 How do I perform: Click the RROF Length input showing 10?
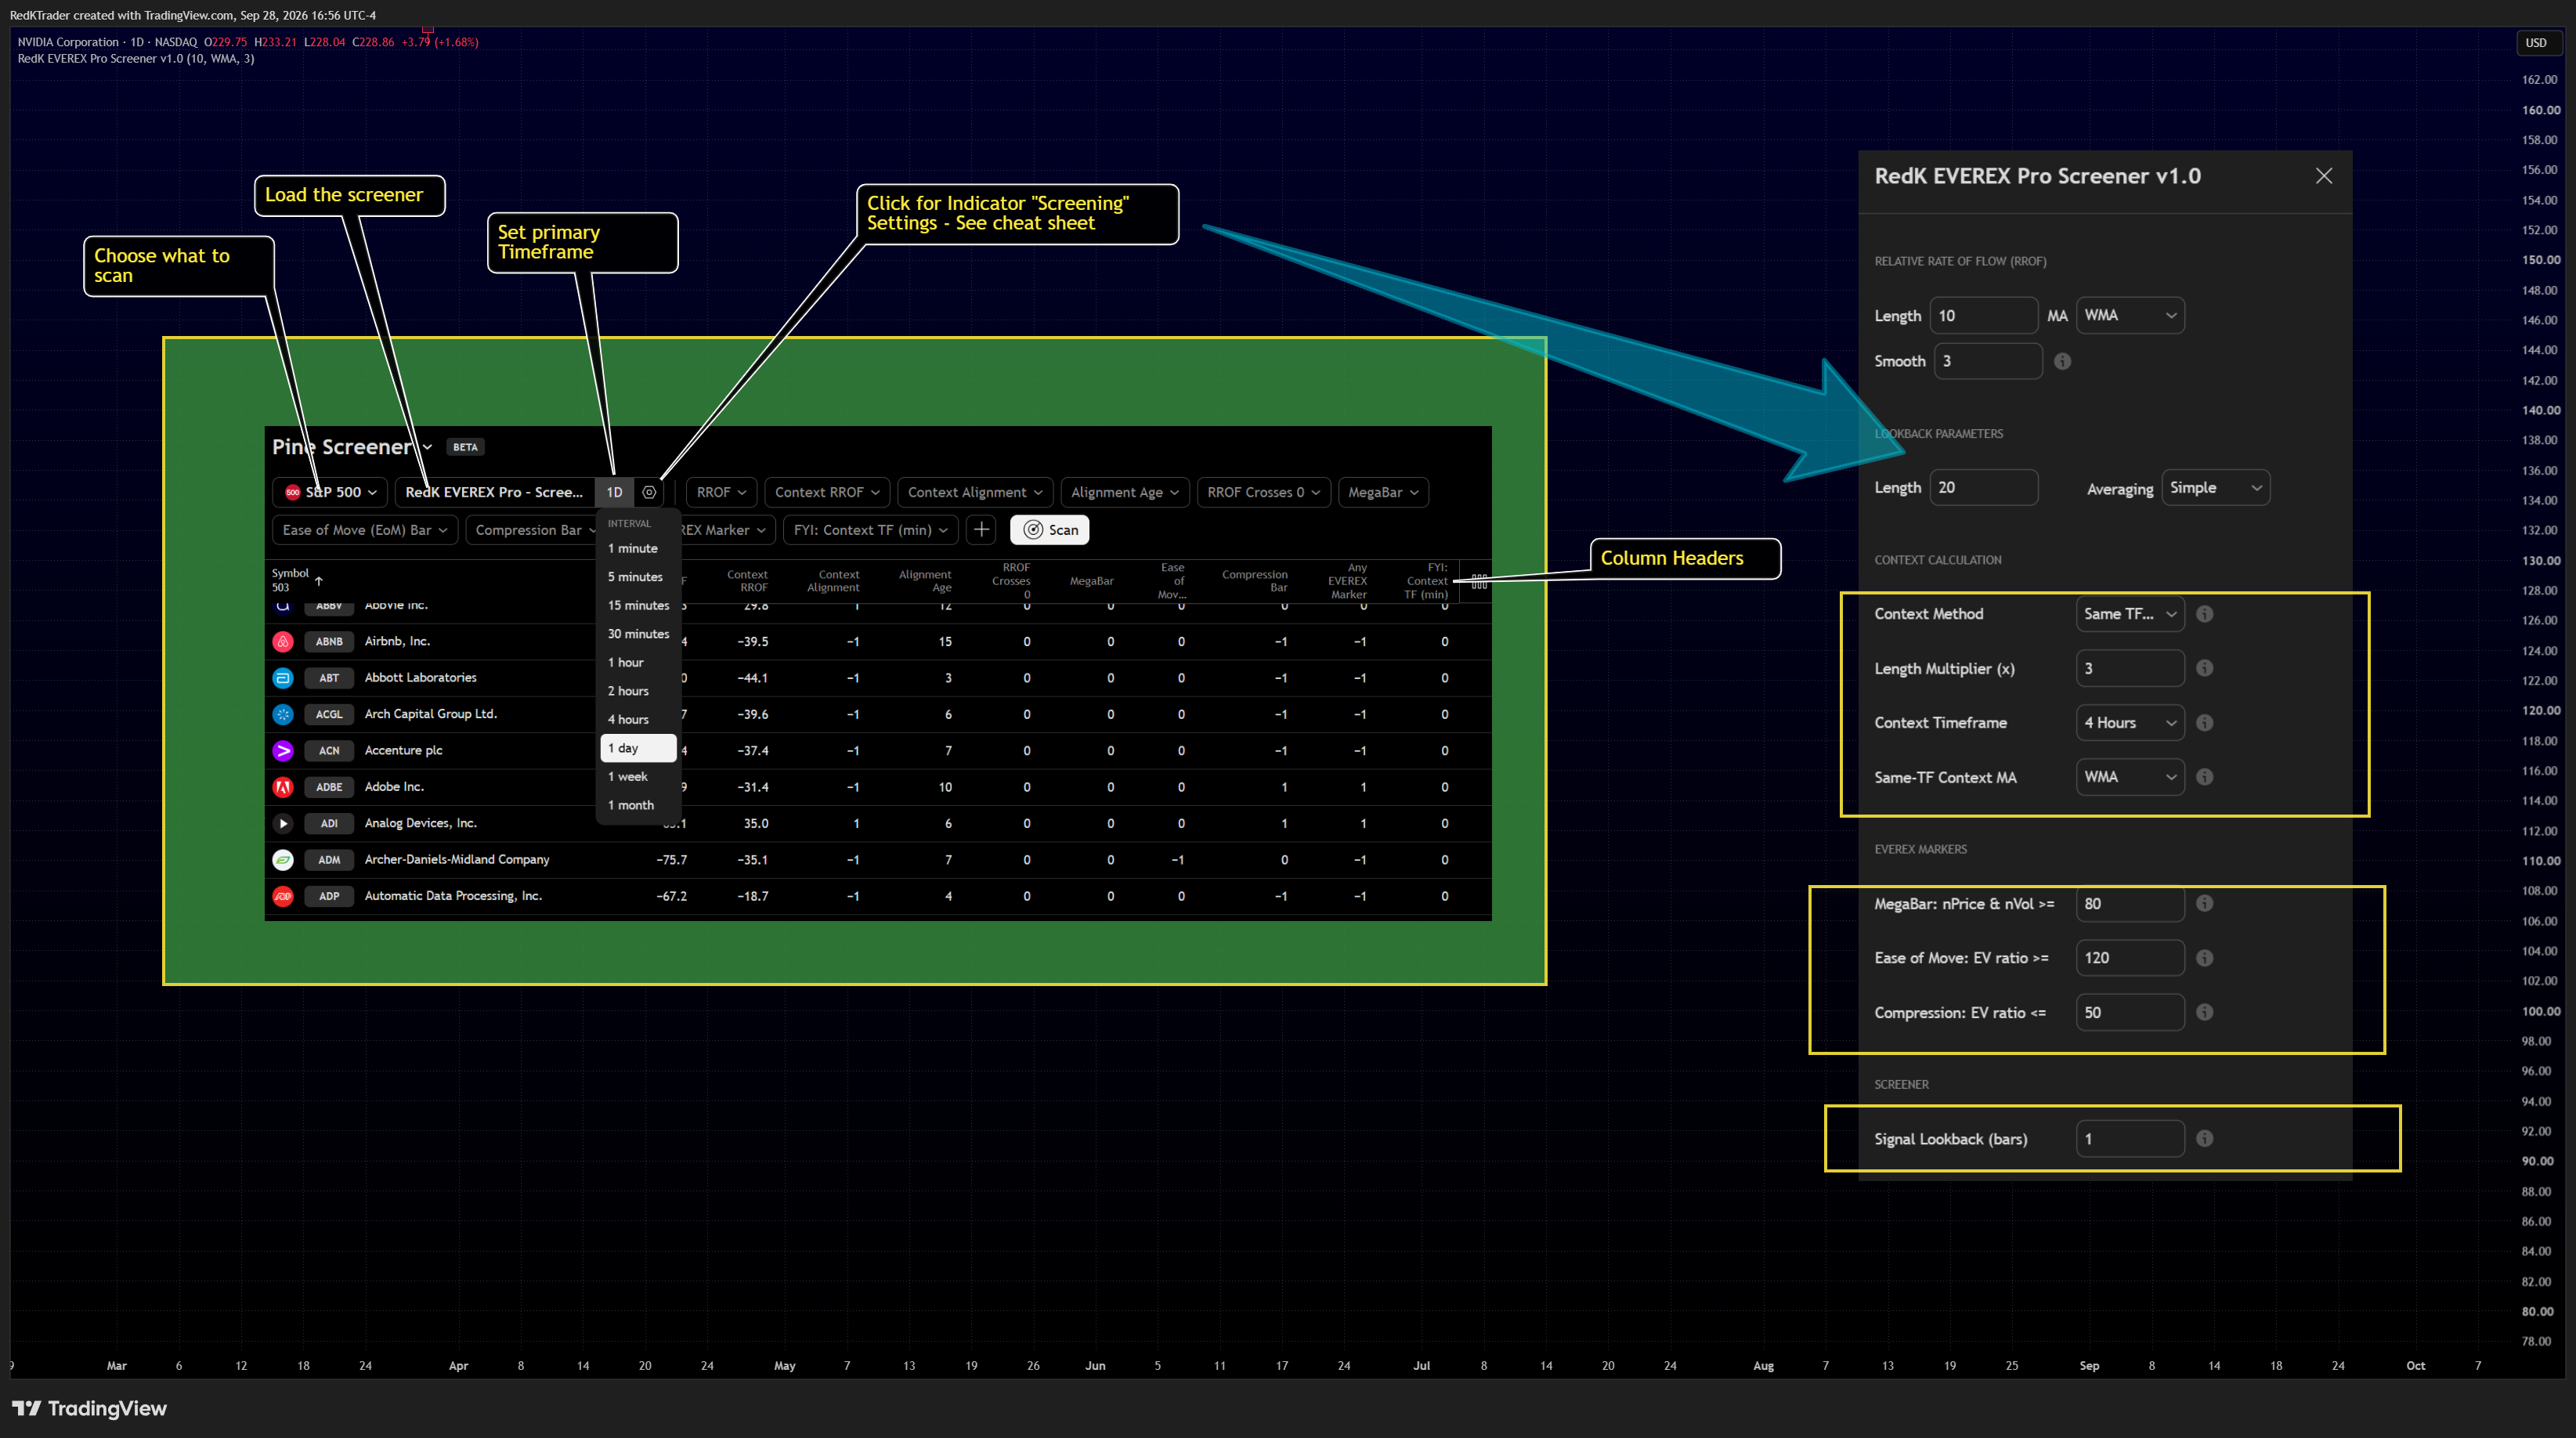click(x=1983, y=316)
